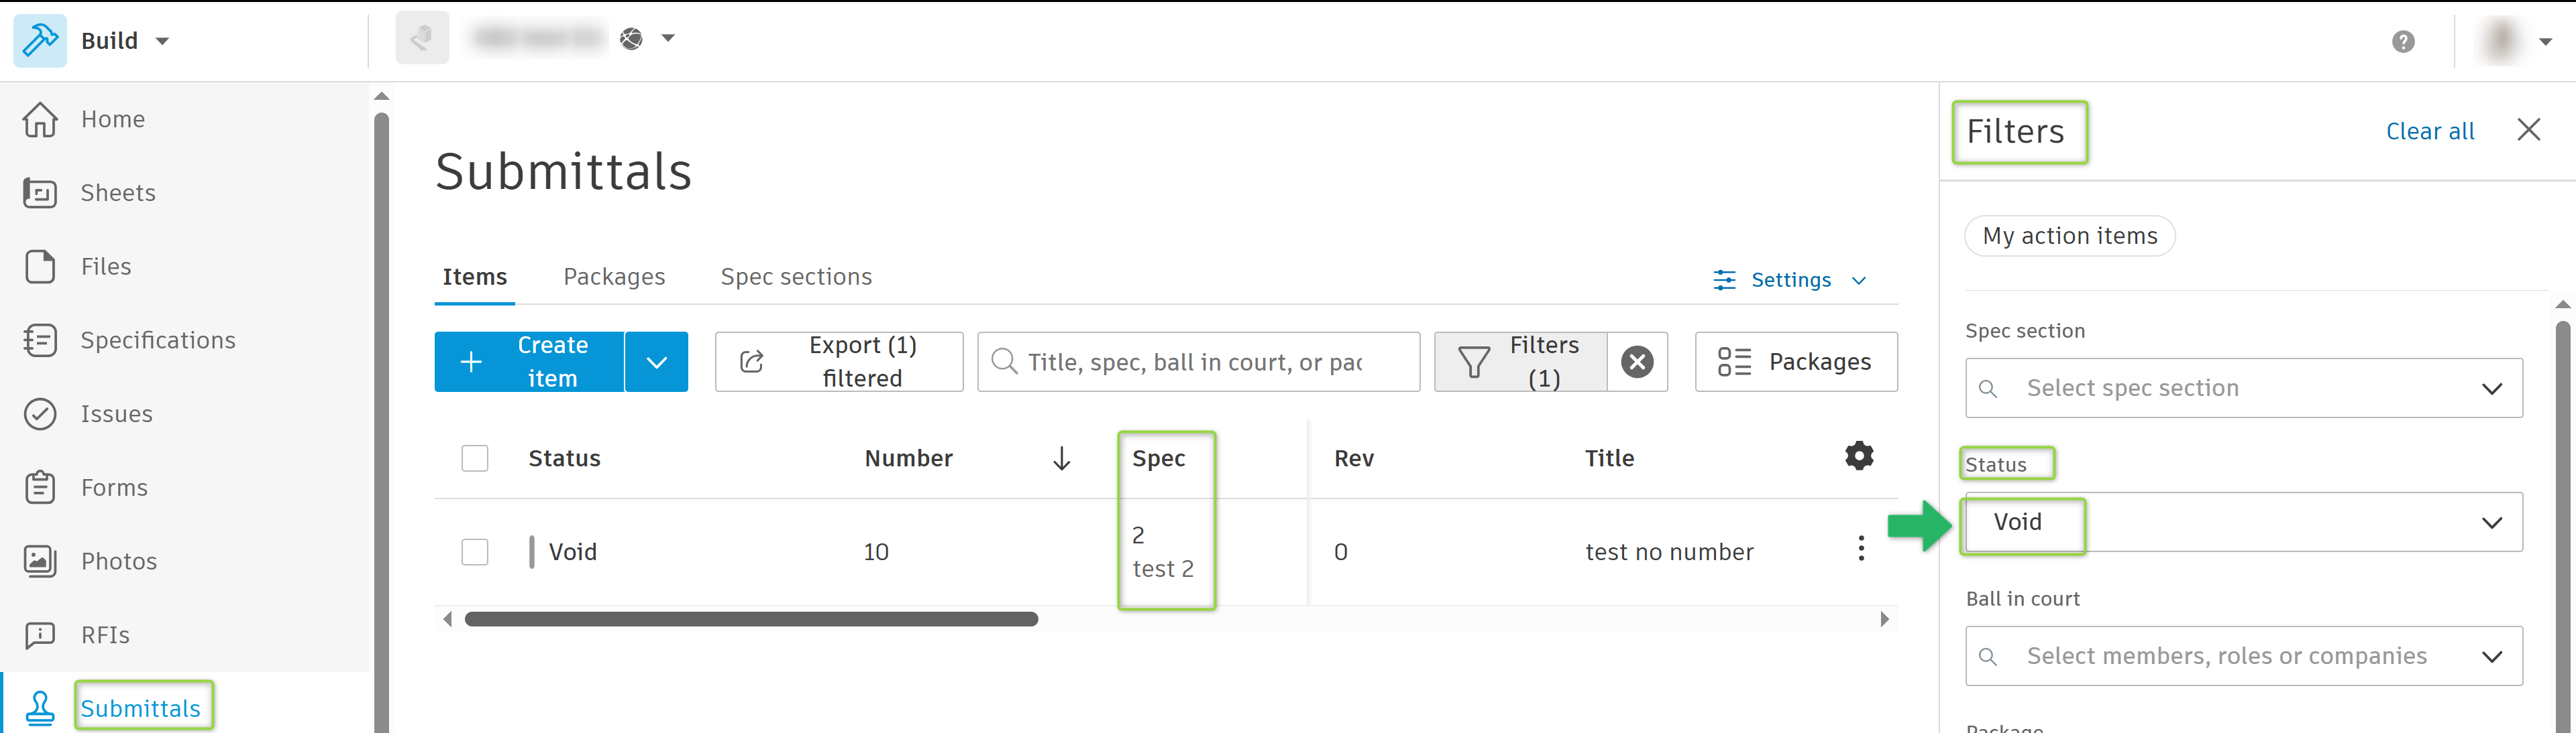The image size is (2576, 733).
Task: Toggle My action items filter chip
Action: [2069, 237]
